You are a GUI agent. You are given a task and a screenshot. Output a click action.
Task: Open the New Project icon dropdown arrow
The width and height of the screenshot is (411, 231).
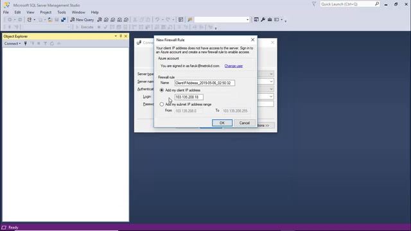coord(34,20)
